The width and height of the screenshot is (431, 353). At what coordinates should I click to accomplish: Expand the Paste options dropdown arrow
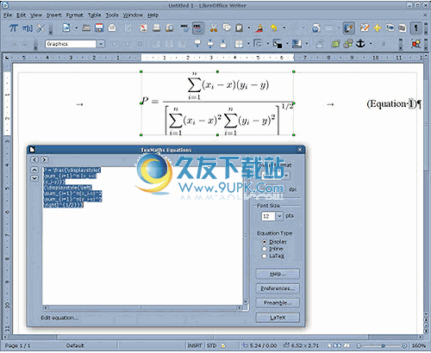point(249,28)
